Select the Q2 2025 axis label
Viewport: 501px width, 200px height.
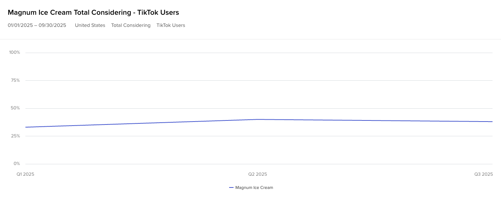click(x=257, y=174)
